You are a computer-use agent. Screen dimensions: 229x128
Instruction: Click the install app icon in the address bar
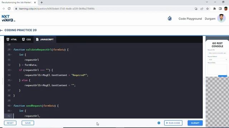tap(196, 9)
